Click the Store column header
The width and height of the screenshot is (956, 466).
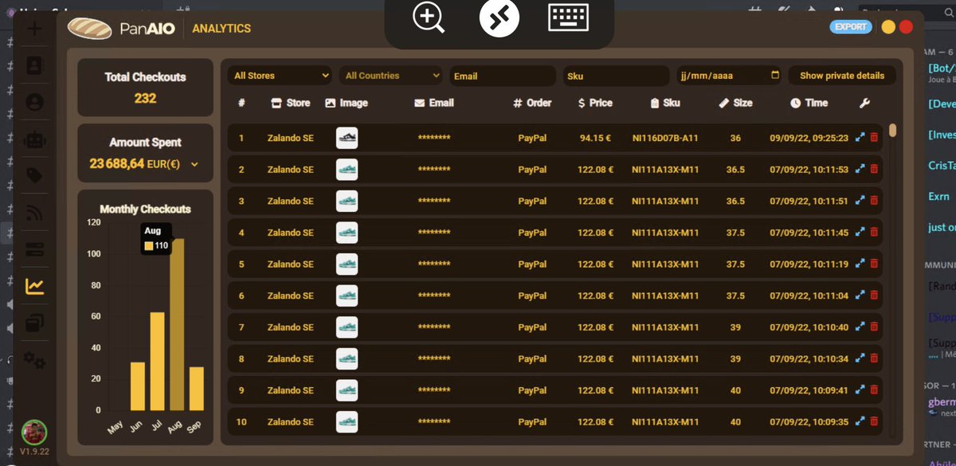[x=291, y=103]
